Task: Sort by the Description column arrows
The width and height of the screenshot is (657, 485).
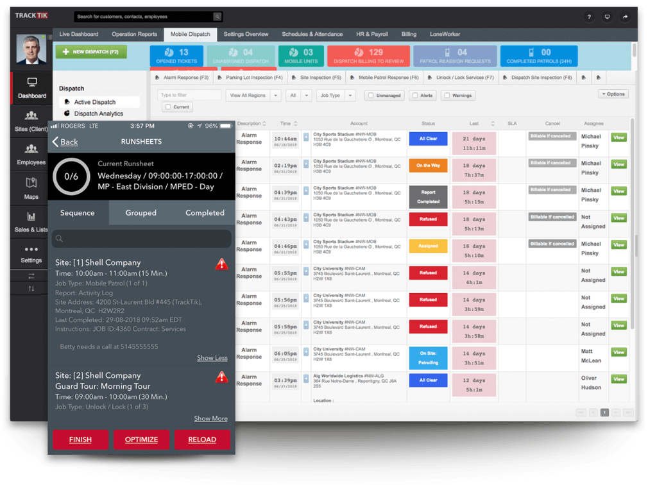Action: coord(264,124)
